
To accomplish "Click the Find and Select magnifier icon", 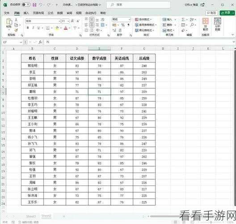I will pyautogui.click(x=192, y=25).
